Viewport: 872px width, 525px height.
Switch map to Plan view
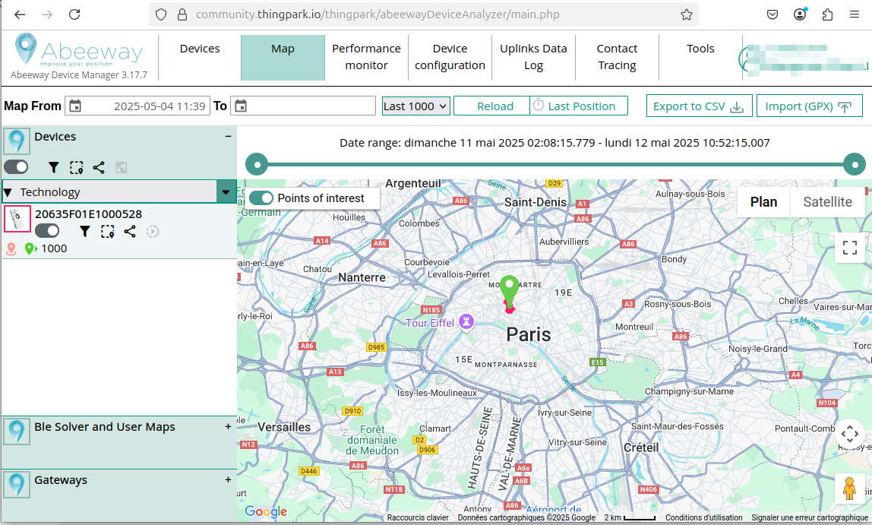[x=763, y=202]
